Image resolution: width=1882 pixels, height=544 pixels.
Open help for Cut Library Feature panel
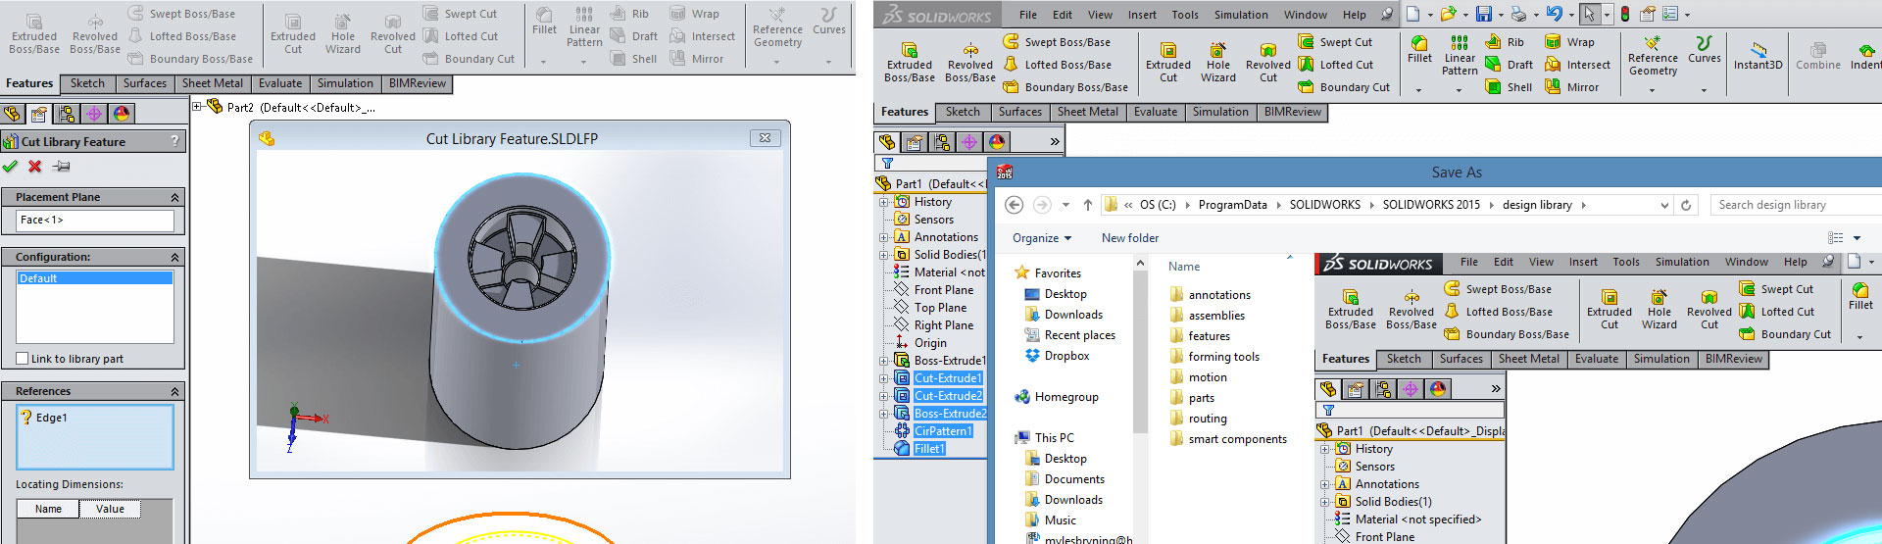175,141
